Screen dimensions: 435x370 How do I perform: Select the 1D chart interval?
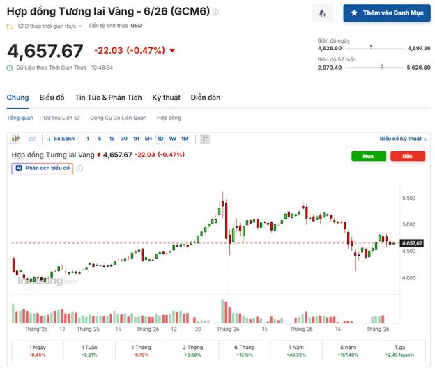pos(160,138)
